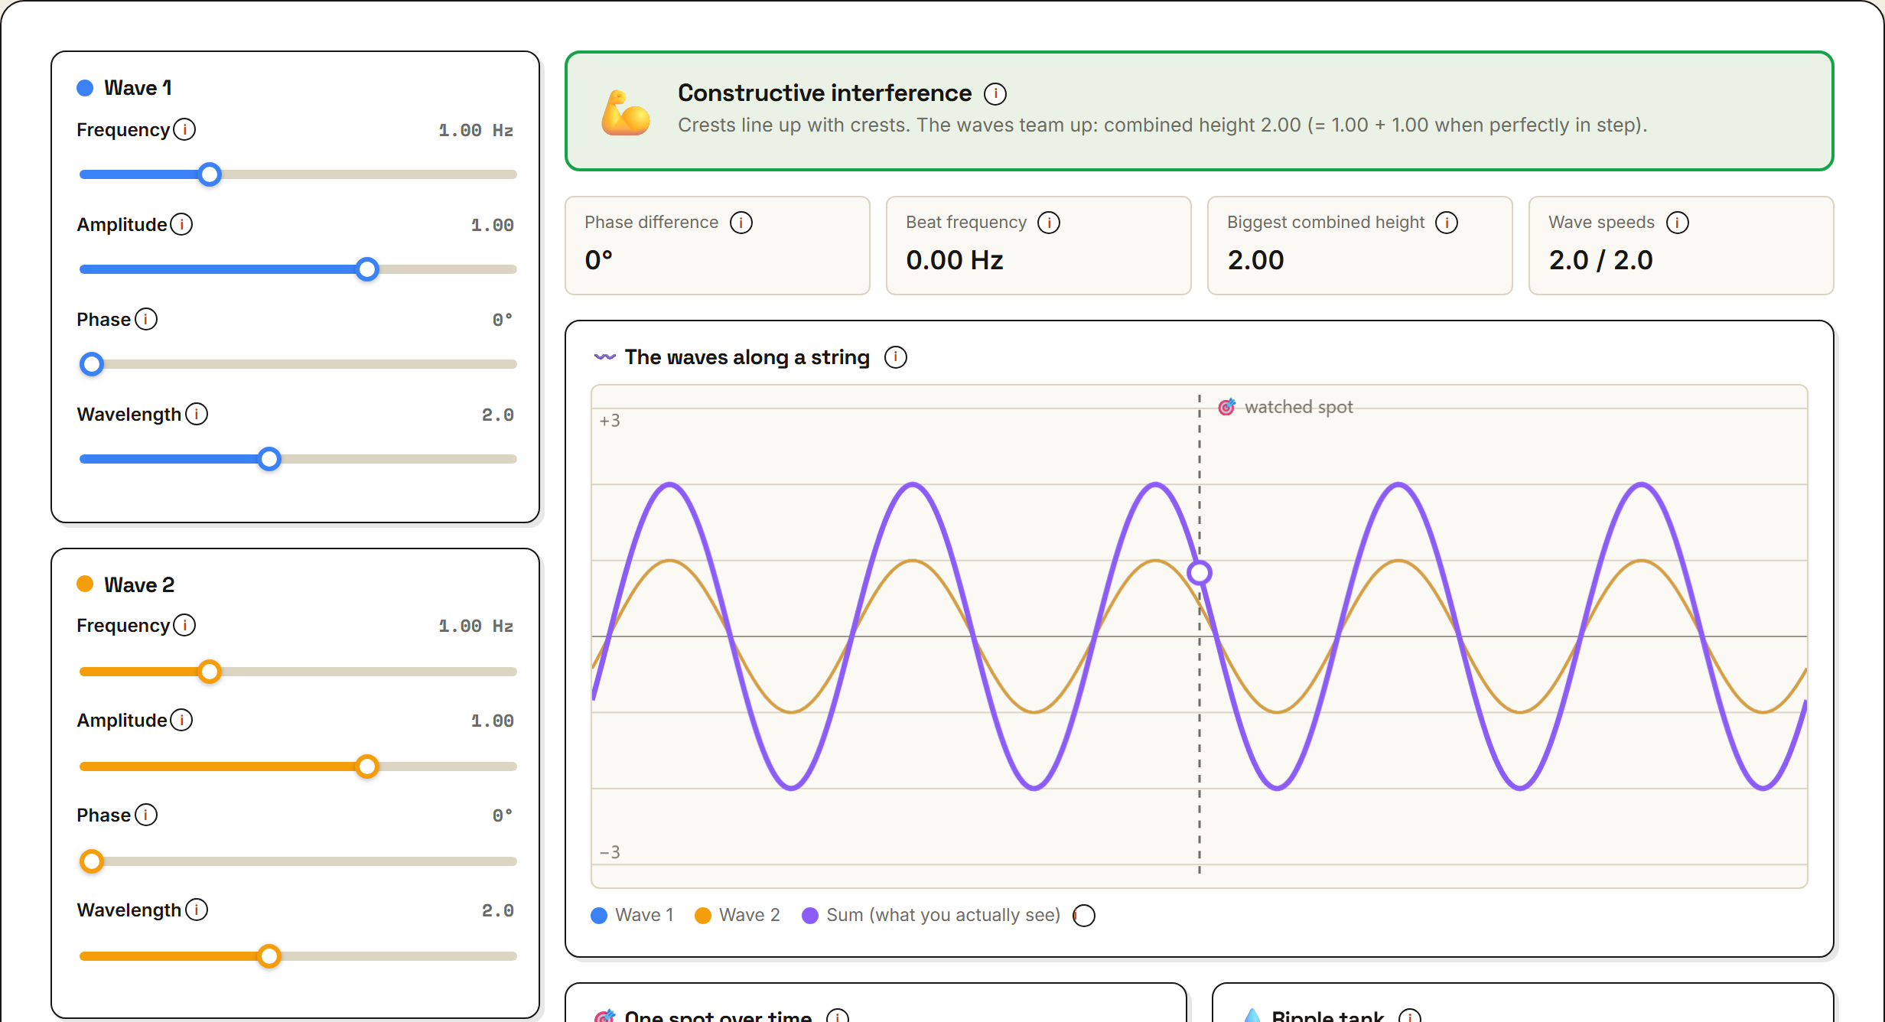Screen dimensions: 1885x1022
Task: Click the Wave 1 Amplitude slider handle
Action: 367,269
